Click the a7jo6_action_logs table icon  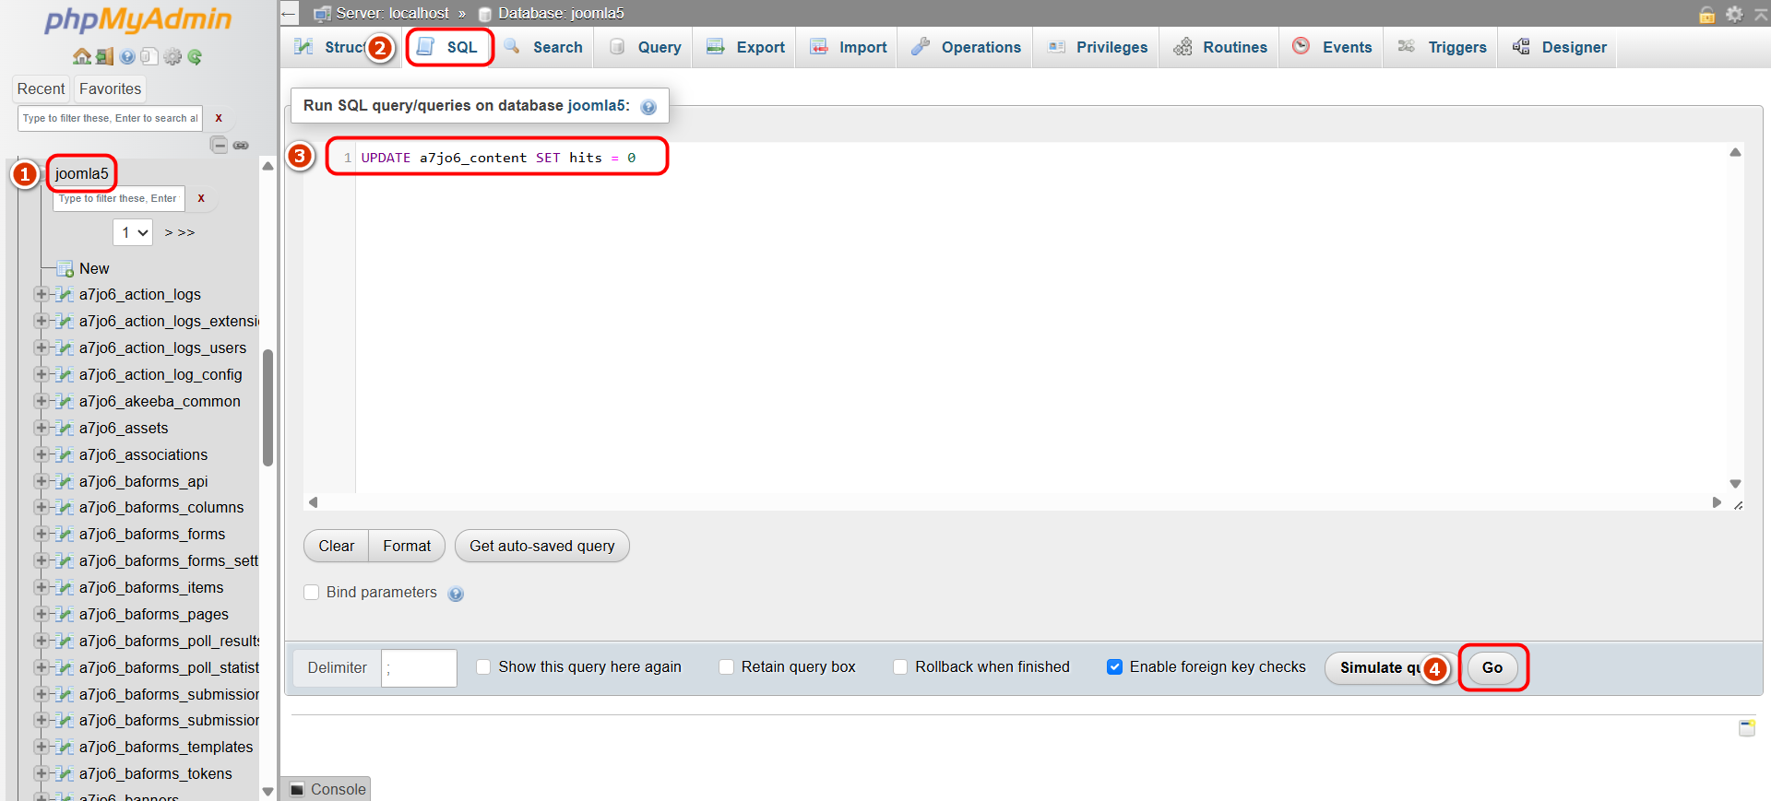[x=65, y=294]
